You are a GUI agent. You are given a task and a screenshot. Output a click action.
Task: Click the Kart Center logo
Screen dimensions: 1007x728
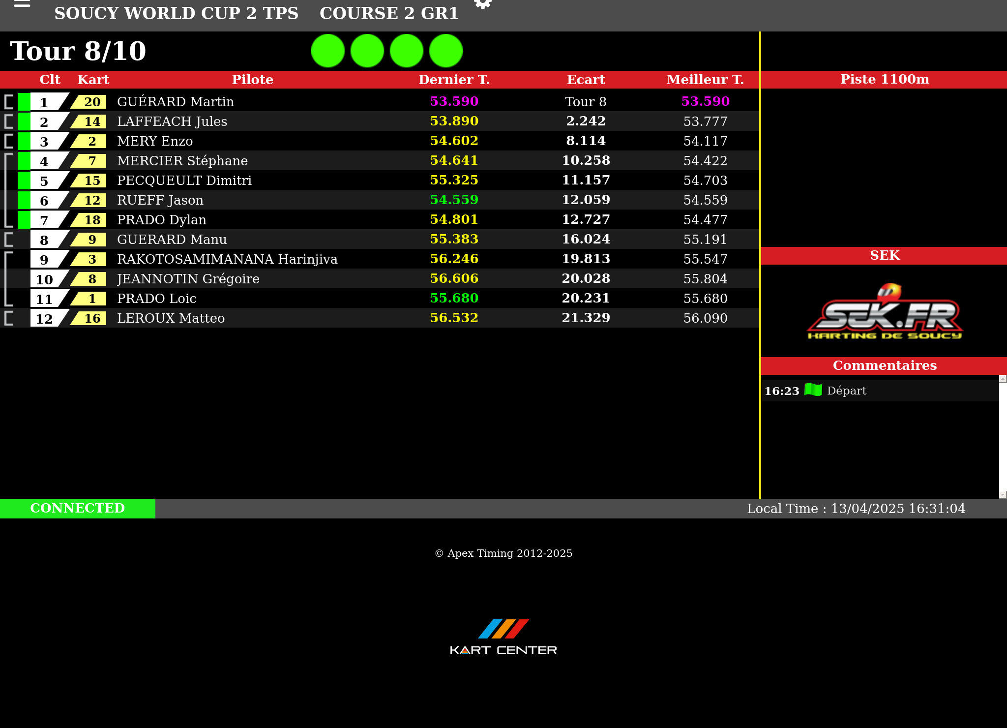point(503,637)
